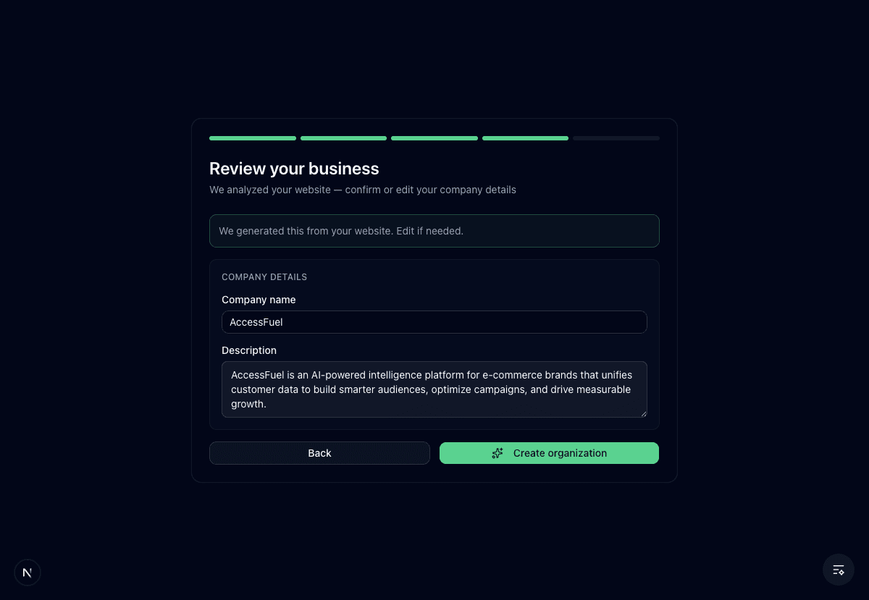The image size is (869, 600).
Task: Click the third green progress segment
Action: point(434,138)
